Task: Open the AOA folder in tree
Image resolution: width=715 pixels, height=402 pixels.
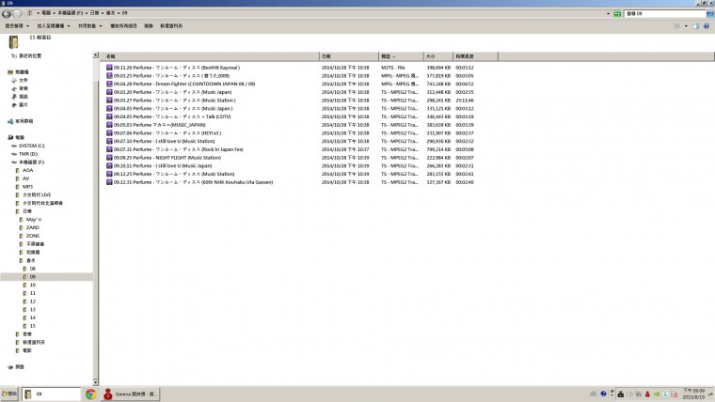Action: click(x=28, y=170)
